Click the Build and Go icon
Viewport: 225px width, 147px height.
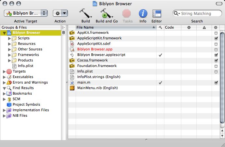[x=106, y=14]
